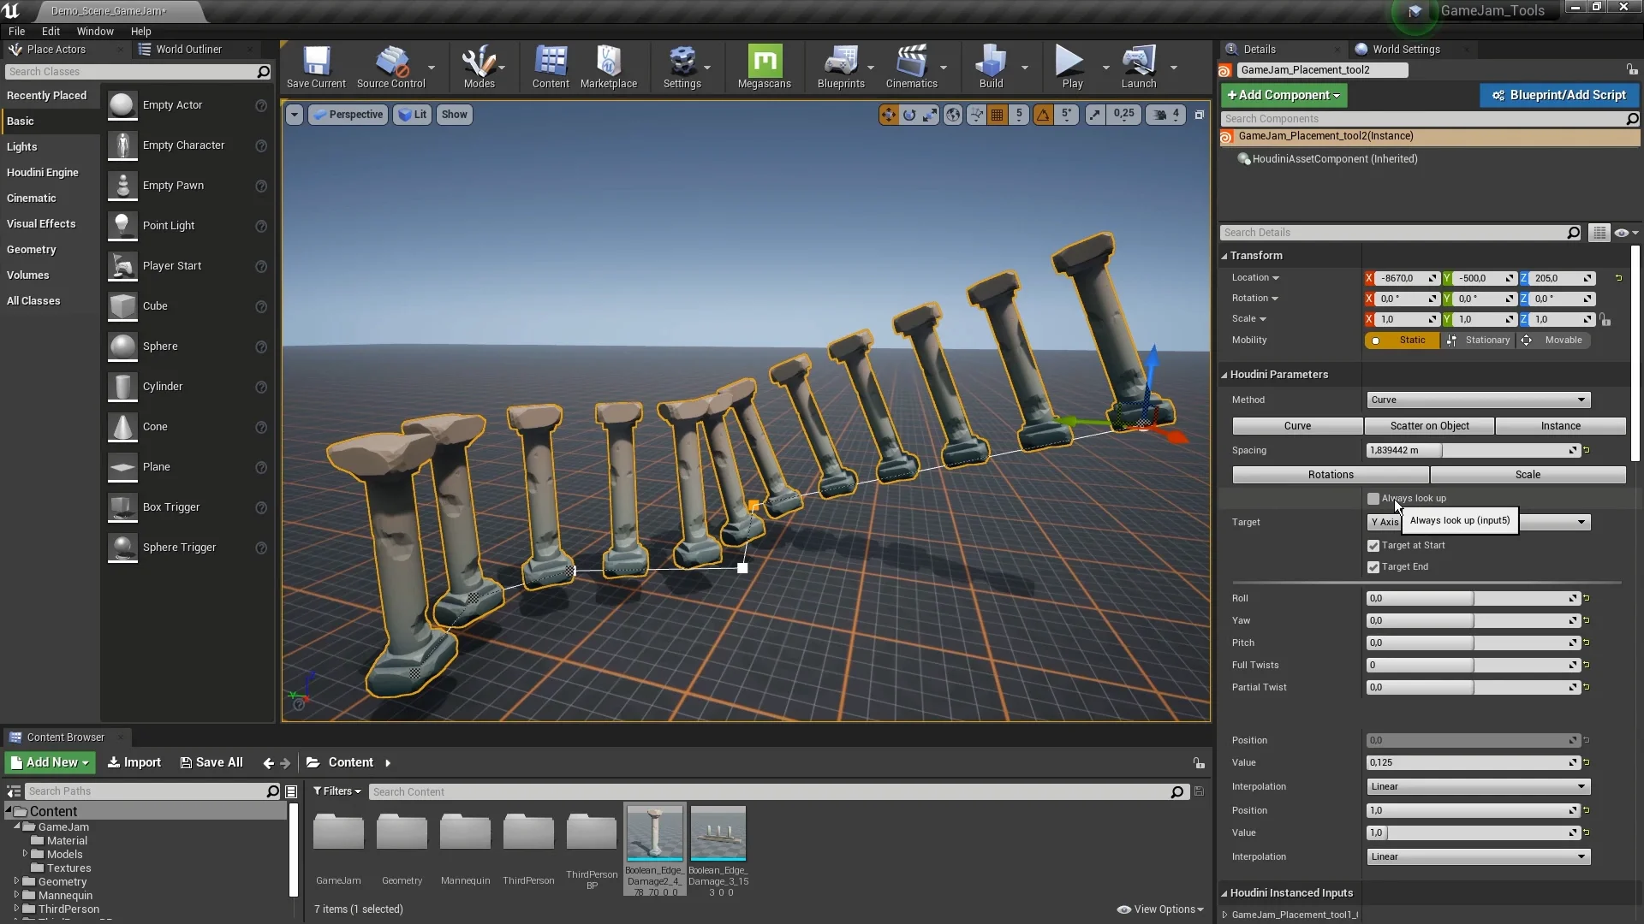Open camera speed setting in the viewport
This screenshot has width=1644, height=924.
tap(1166, 115)
